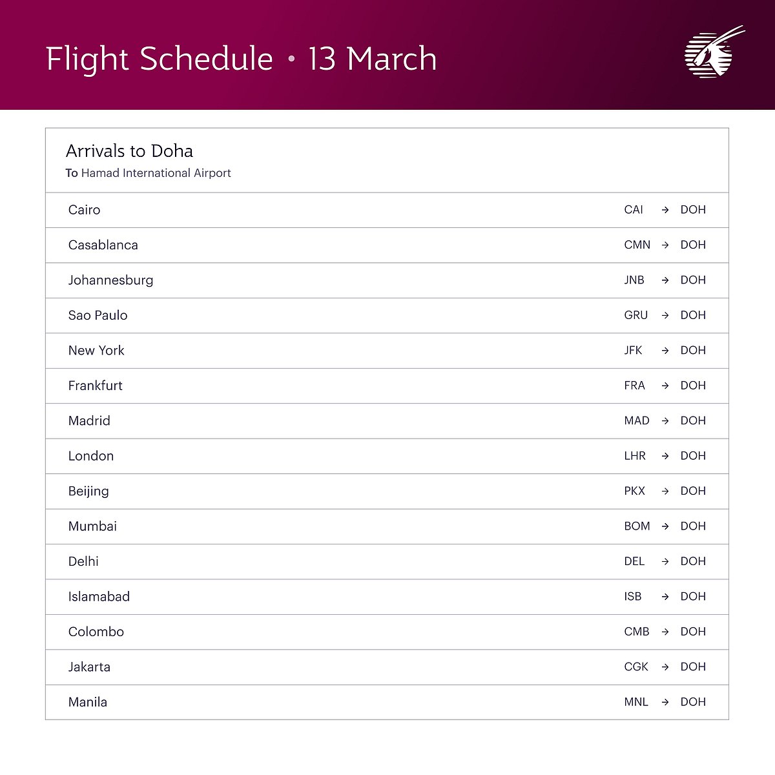Click the arrow between JFK and DOH
775x775 pixels.
click(665, 351)
